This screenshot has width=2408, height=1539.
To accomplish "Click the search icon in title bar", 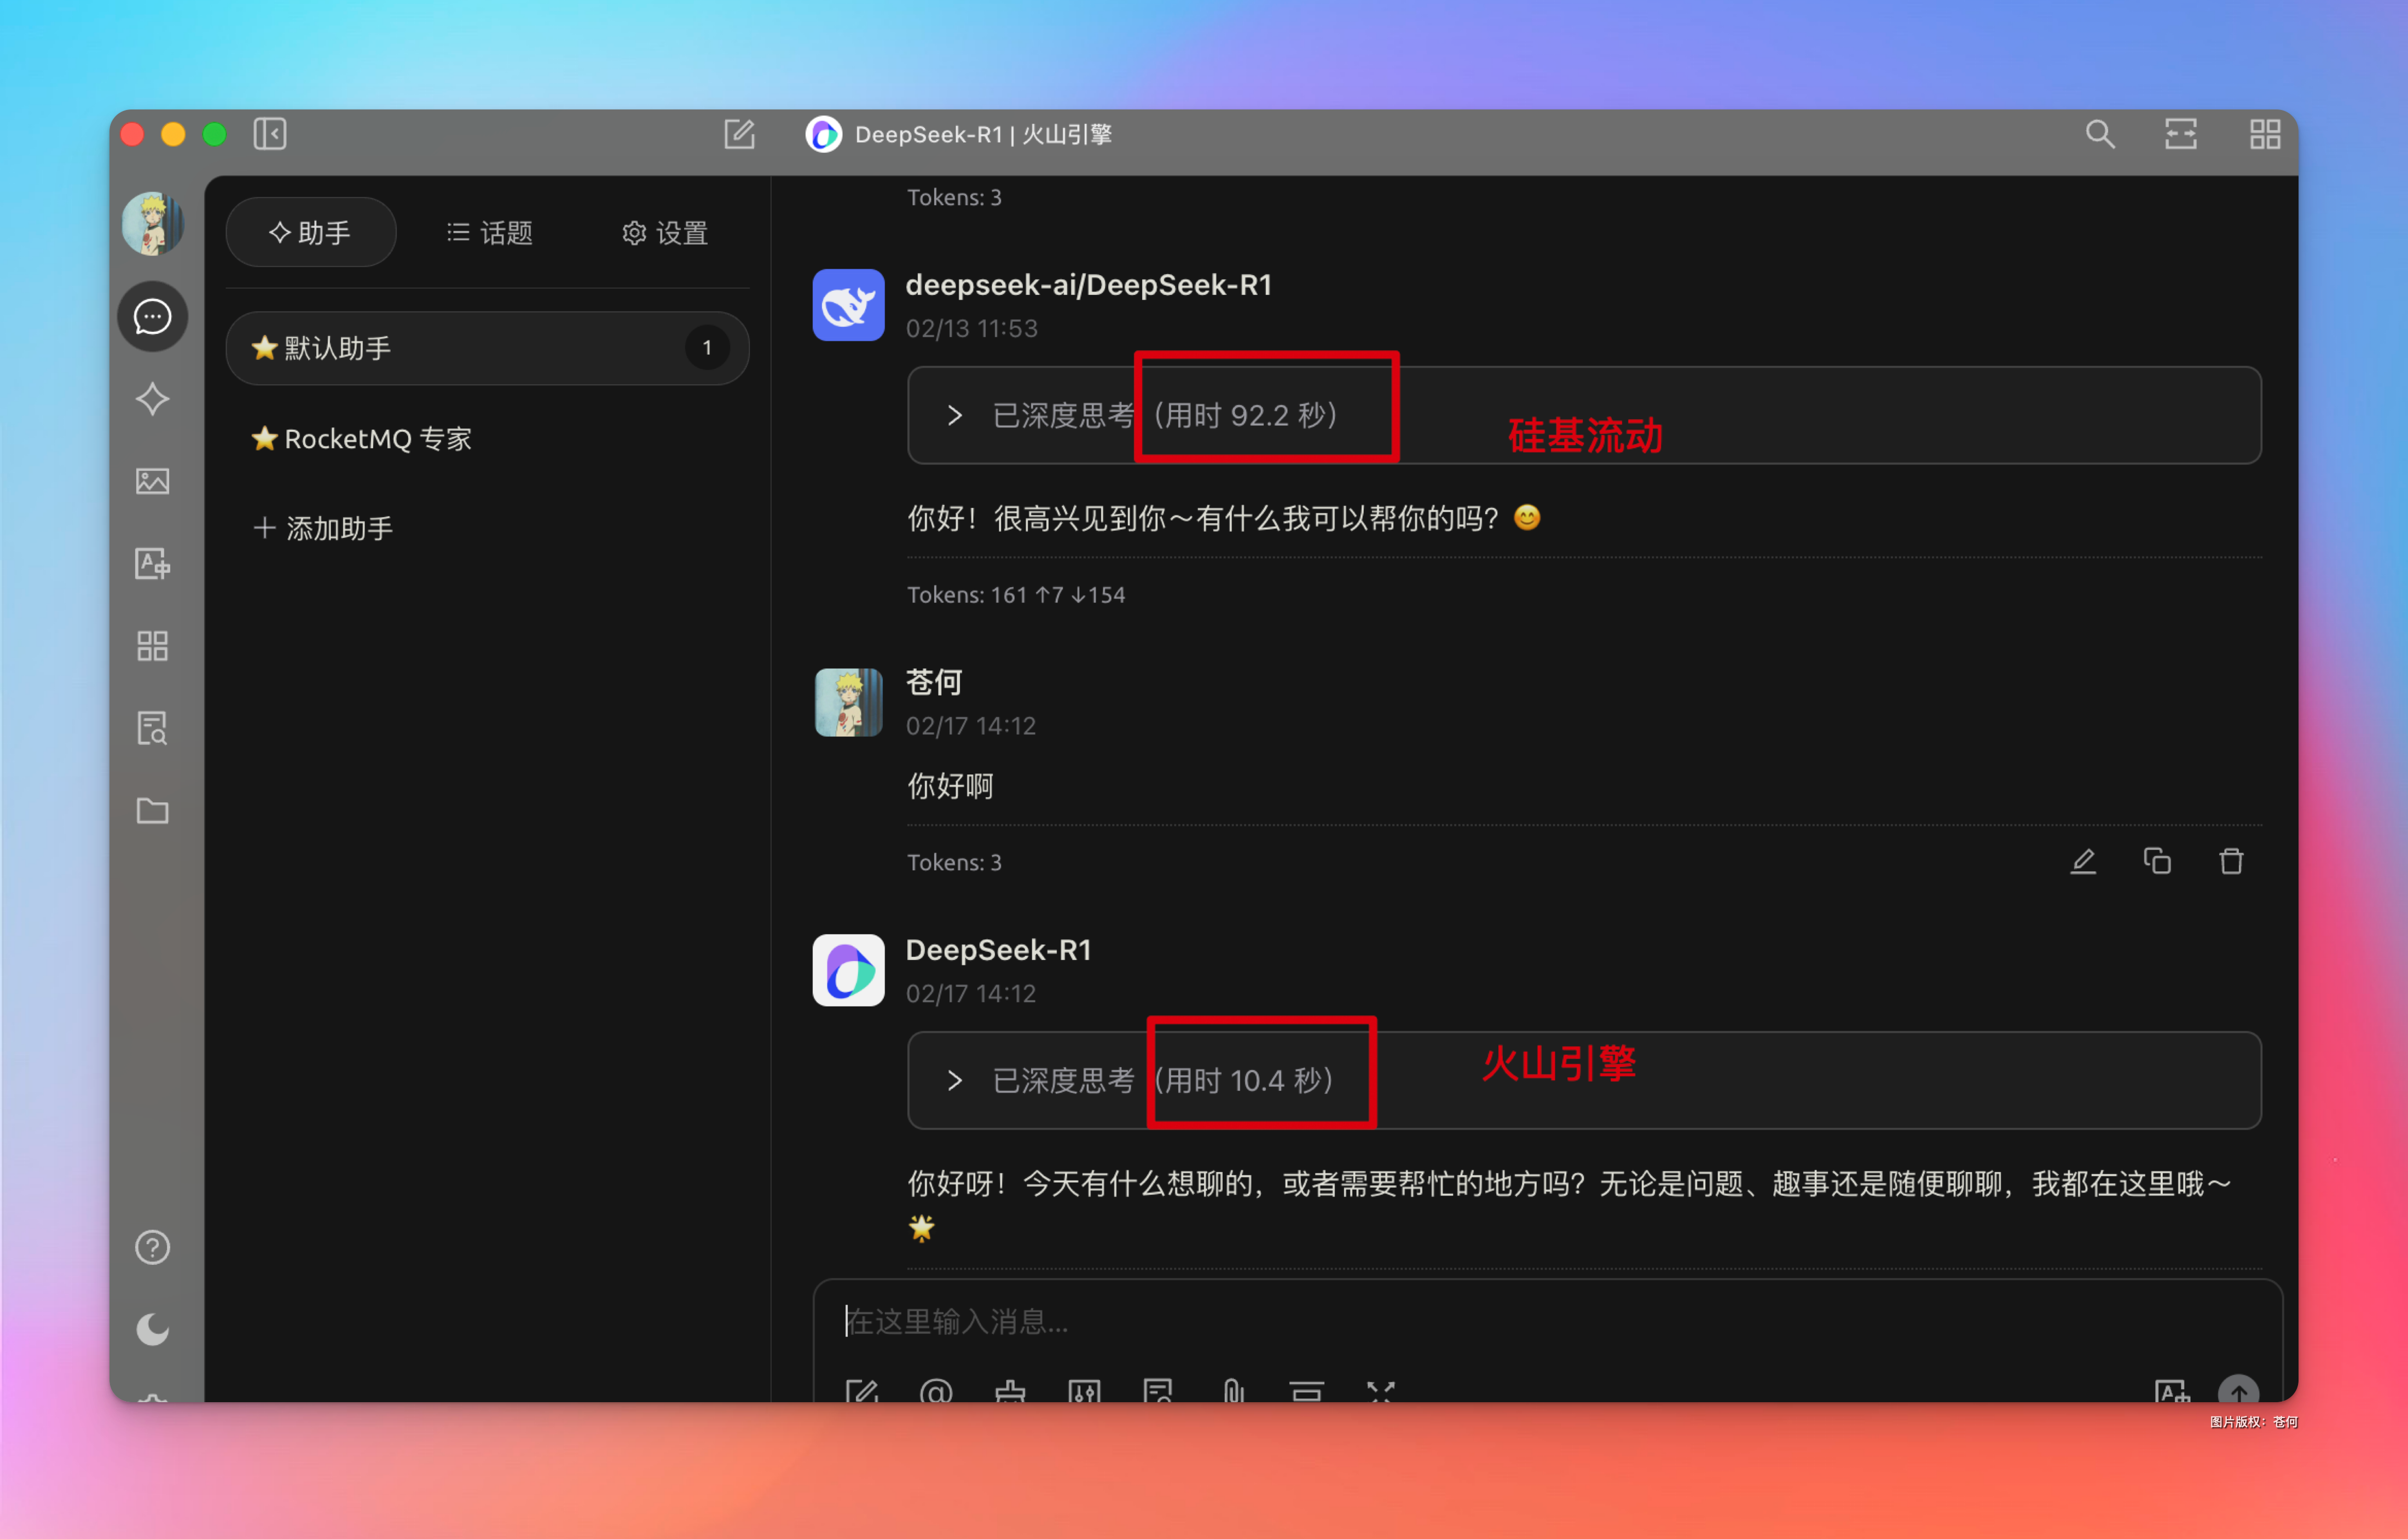I will pyautogui.click(x=2099, y=134).
